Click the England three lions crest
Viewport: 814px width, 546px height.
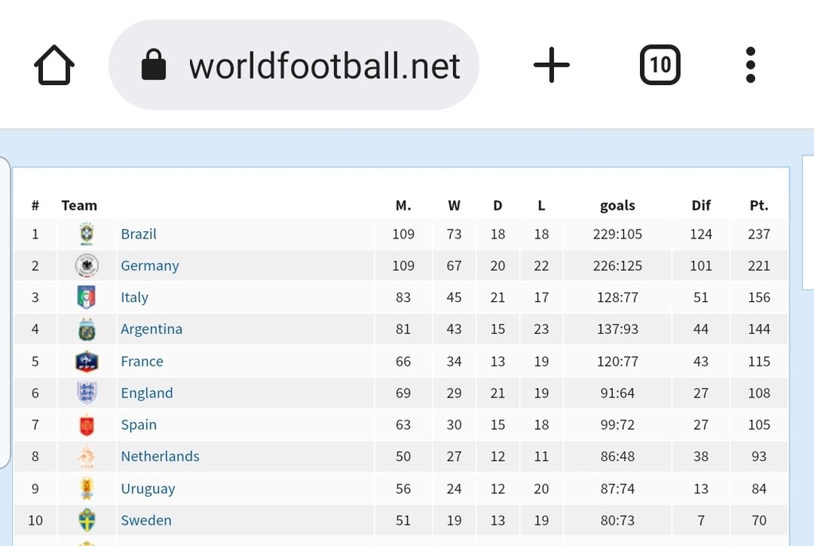click(87, 393)
